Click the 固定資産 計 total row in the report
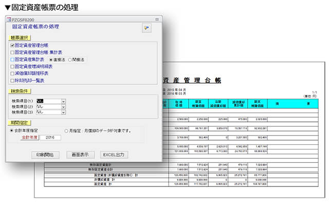 click(181, 184)
